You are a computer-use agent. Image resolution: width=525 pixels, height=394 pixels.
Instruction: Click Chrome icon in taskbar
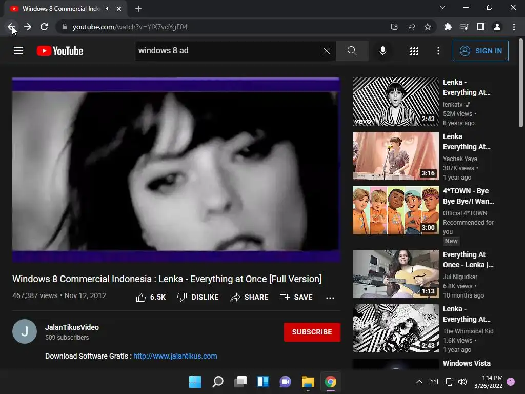coord(331,382)
